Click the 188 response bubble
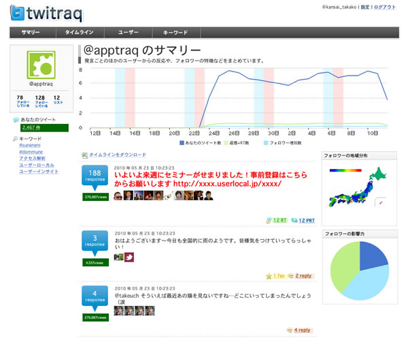Screen dimensions: 408x340 [x=95, y=177]
